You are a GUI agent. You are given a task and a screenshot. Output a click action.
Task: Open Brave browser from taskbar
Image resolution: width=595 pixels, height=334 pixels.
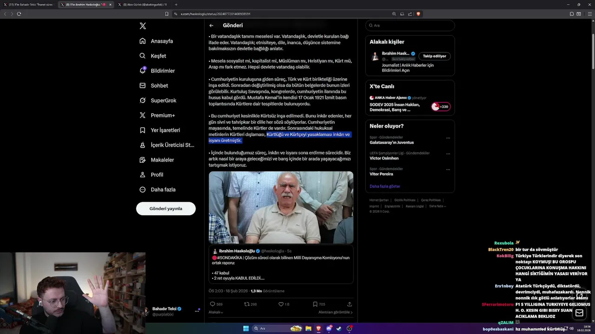(x=318, y=328)
